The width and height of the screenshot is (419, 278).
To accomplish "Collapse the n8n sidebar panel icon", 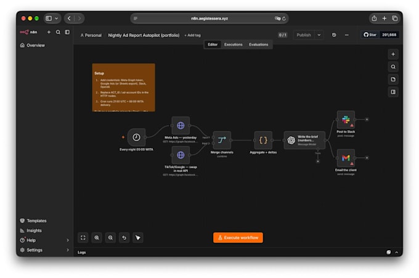I will coord(67,32).
